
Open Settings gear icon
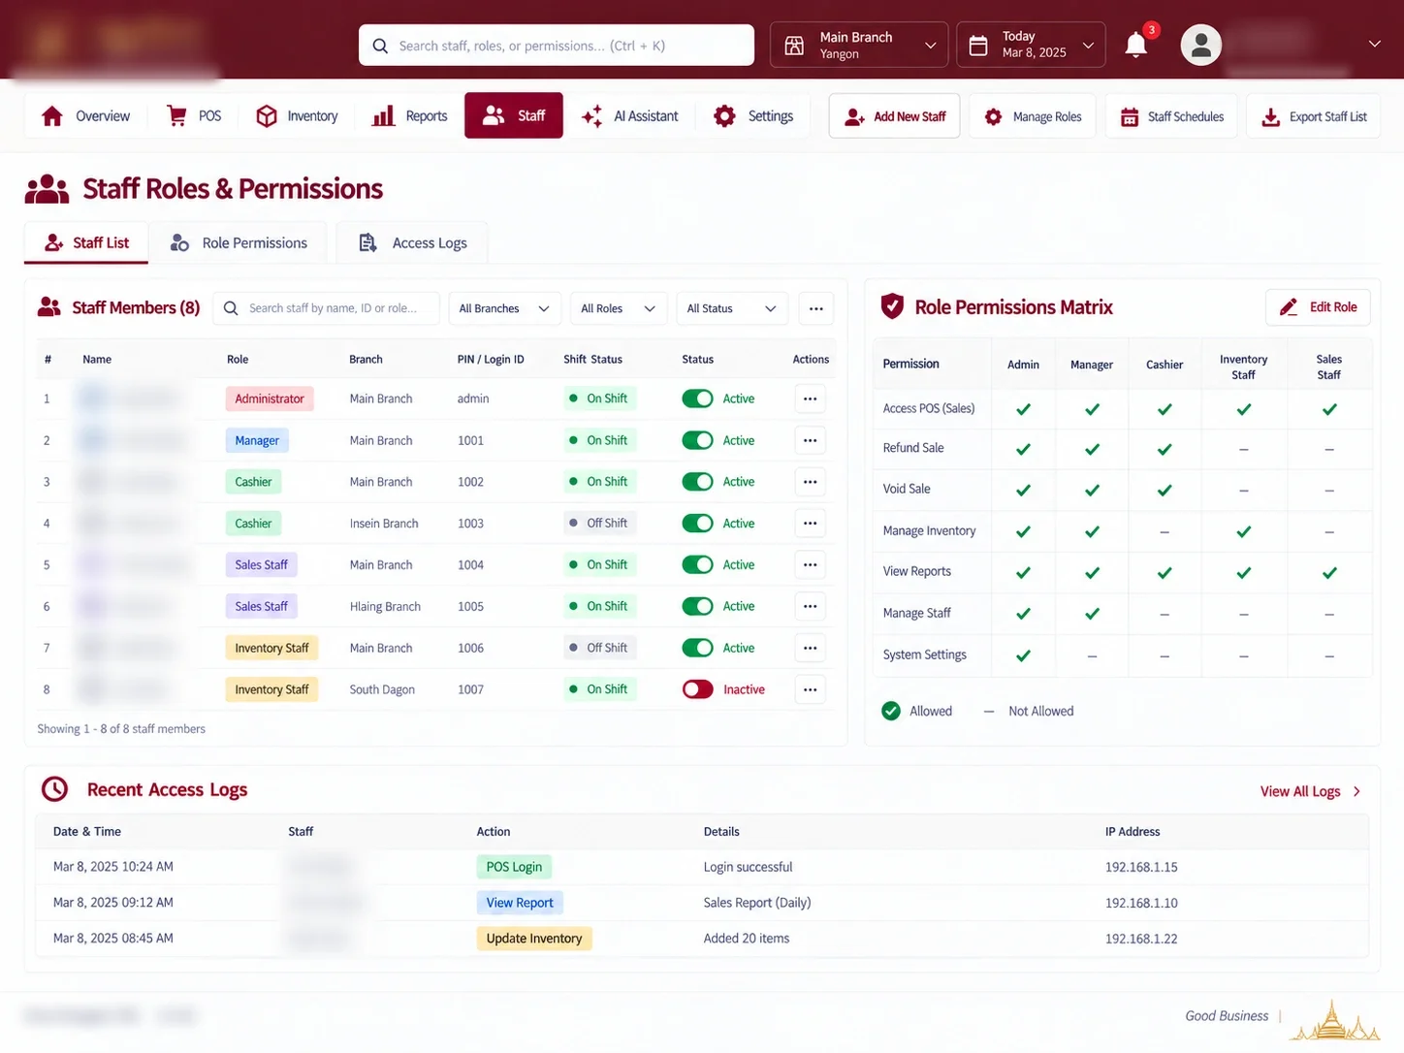pos(724,115)
